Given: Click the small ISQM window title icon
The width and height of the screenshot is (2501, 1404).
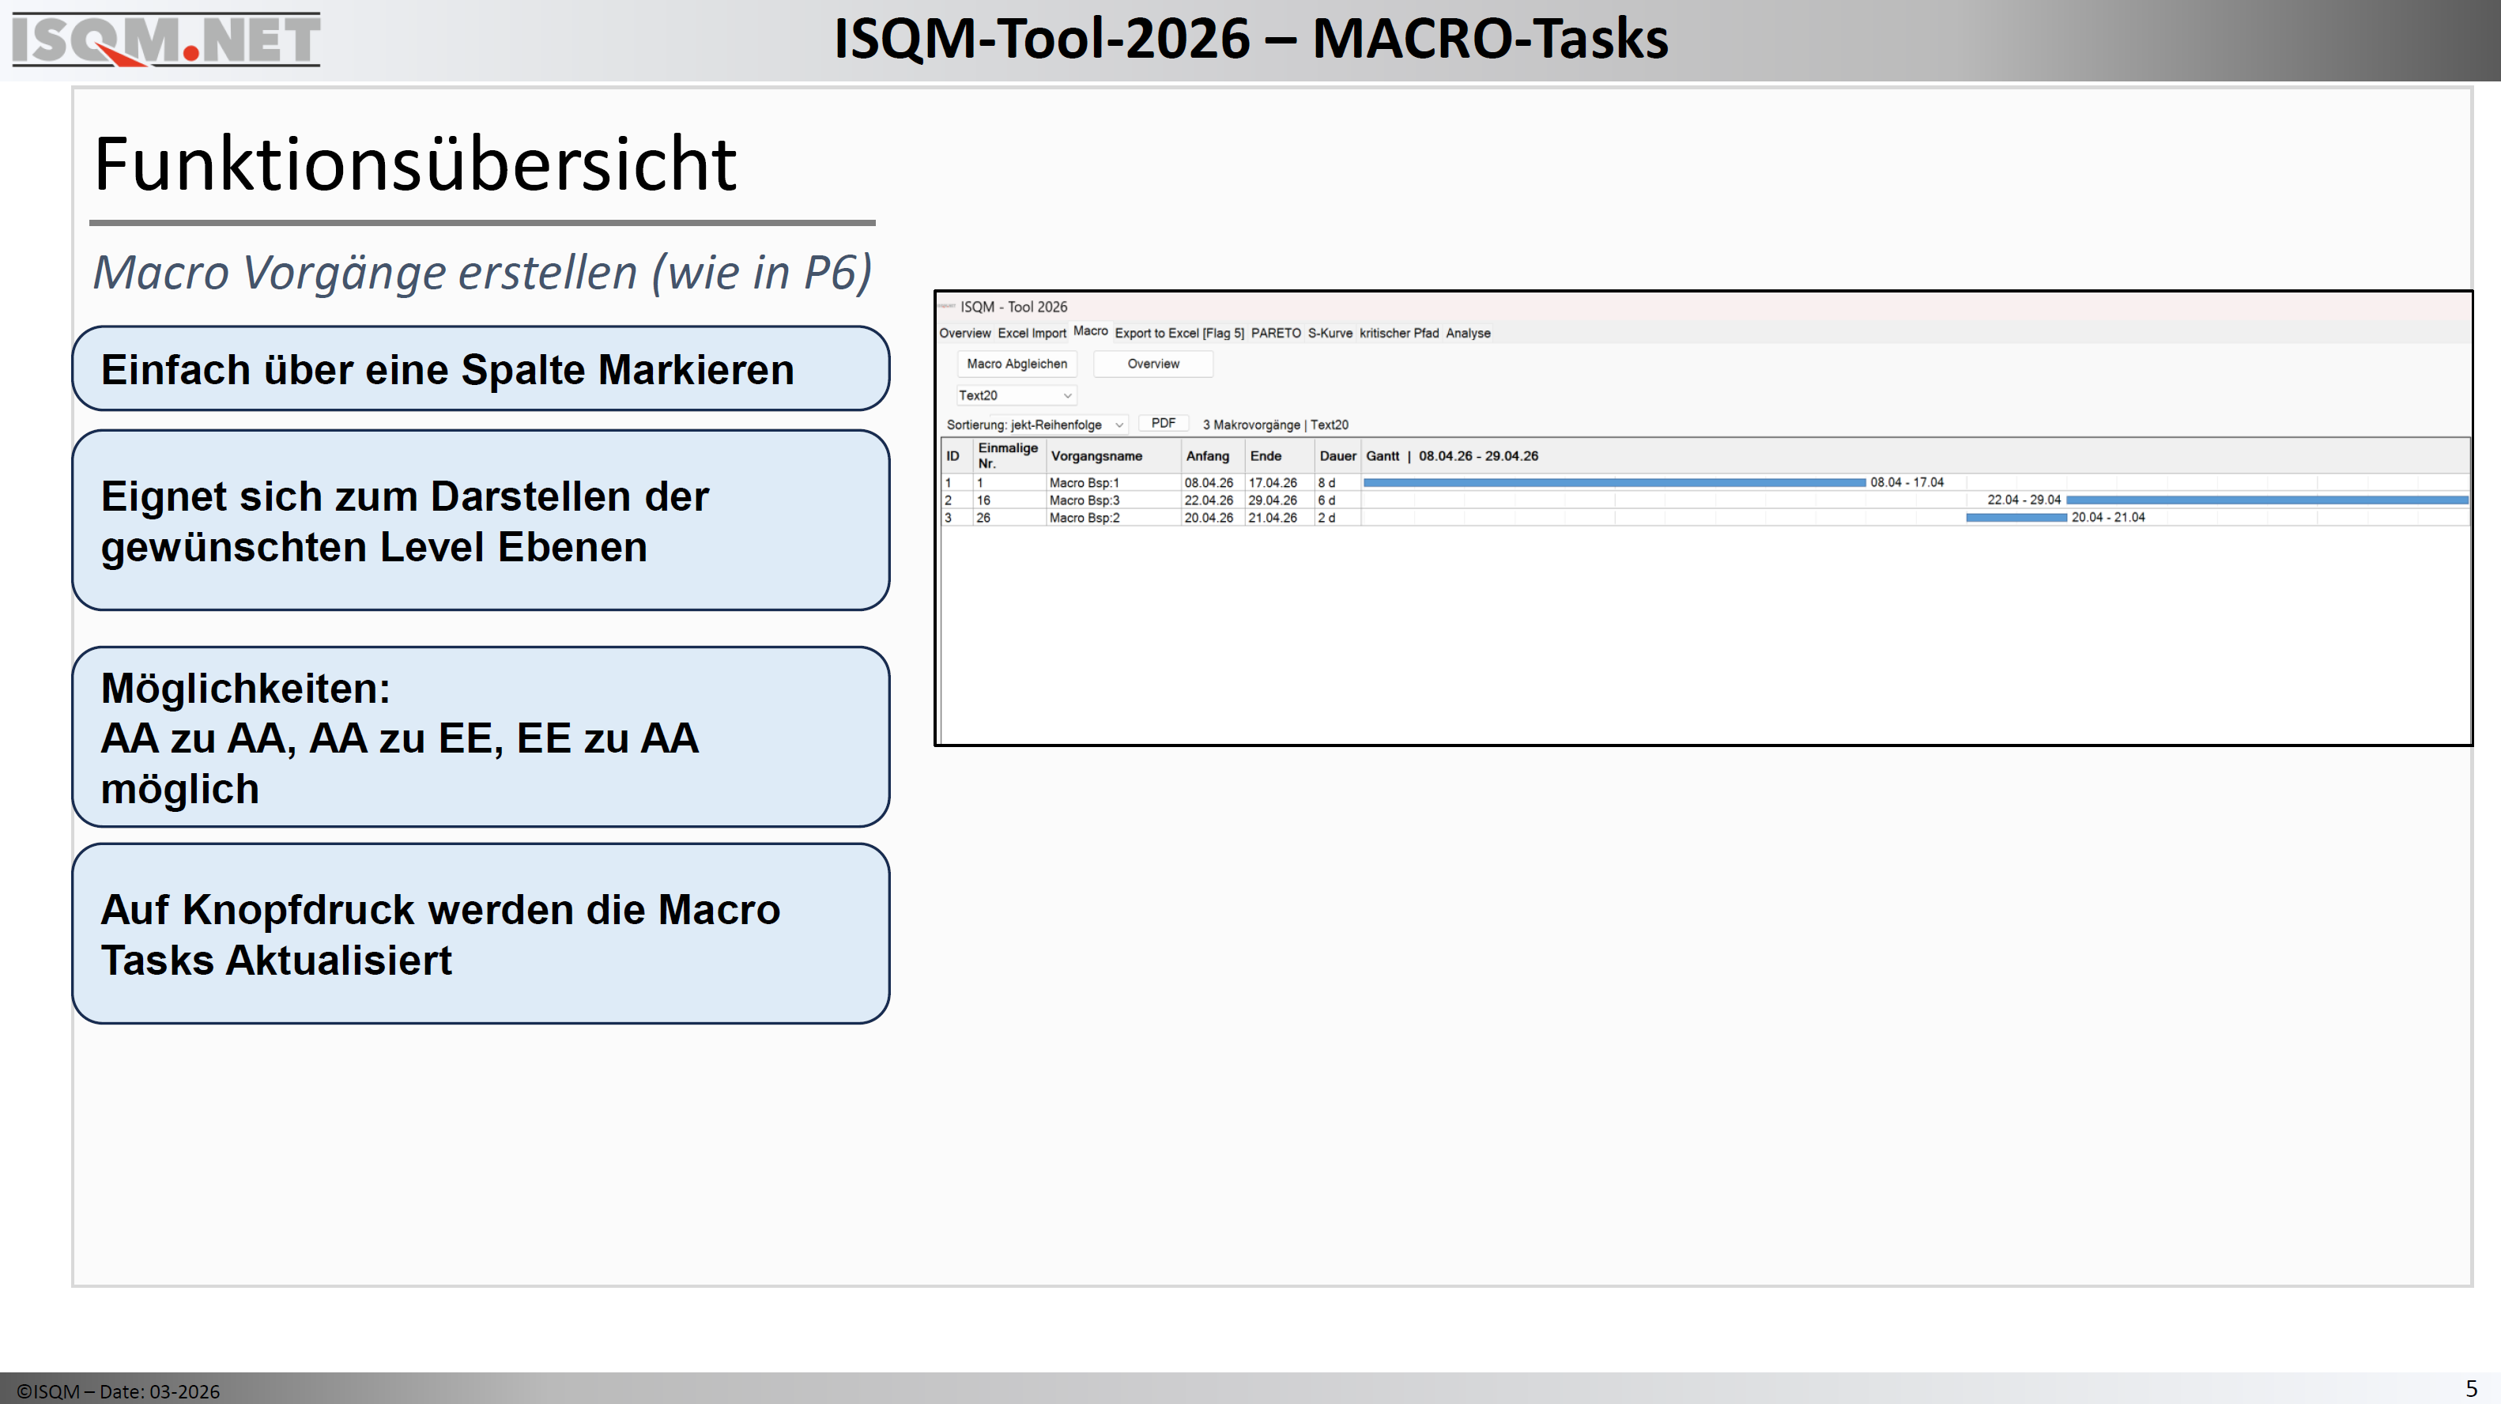Looking at the screenshot, I should (x=947, y=307).
